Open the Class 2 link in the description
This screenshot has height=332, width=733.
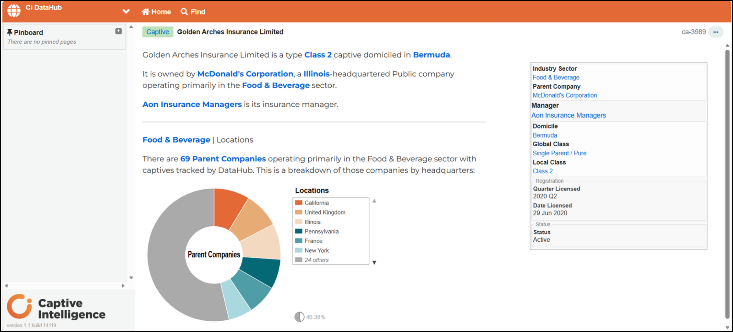[318, 55]
